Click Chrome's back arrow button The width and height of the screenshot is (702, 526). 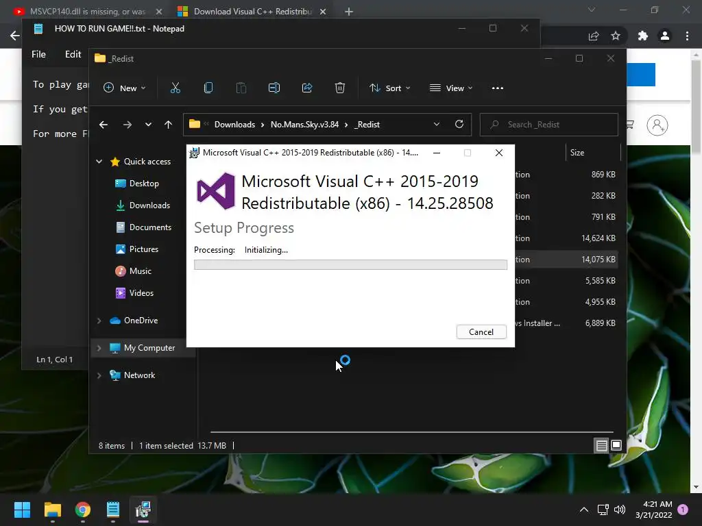point(14,36)
